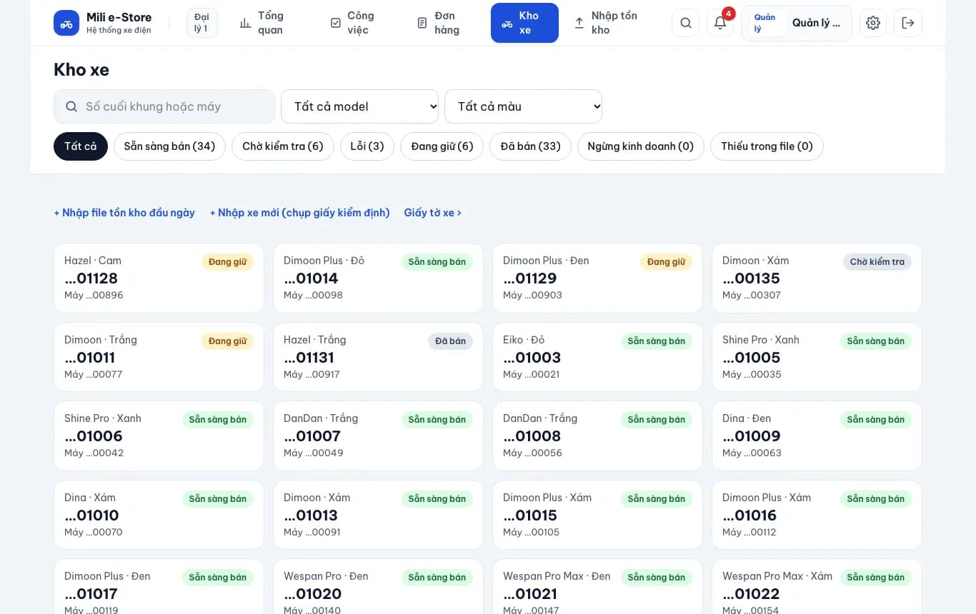976x614 pixels.
Task: Filter by Đang giữ (6) chip
Action: (x=442, y=146)
